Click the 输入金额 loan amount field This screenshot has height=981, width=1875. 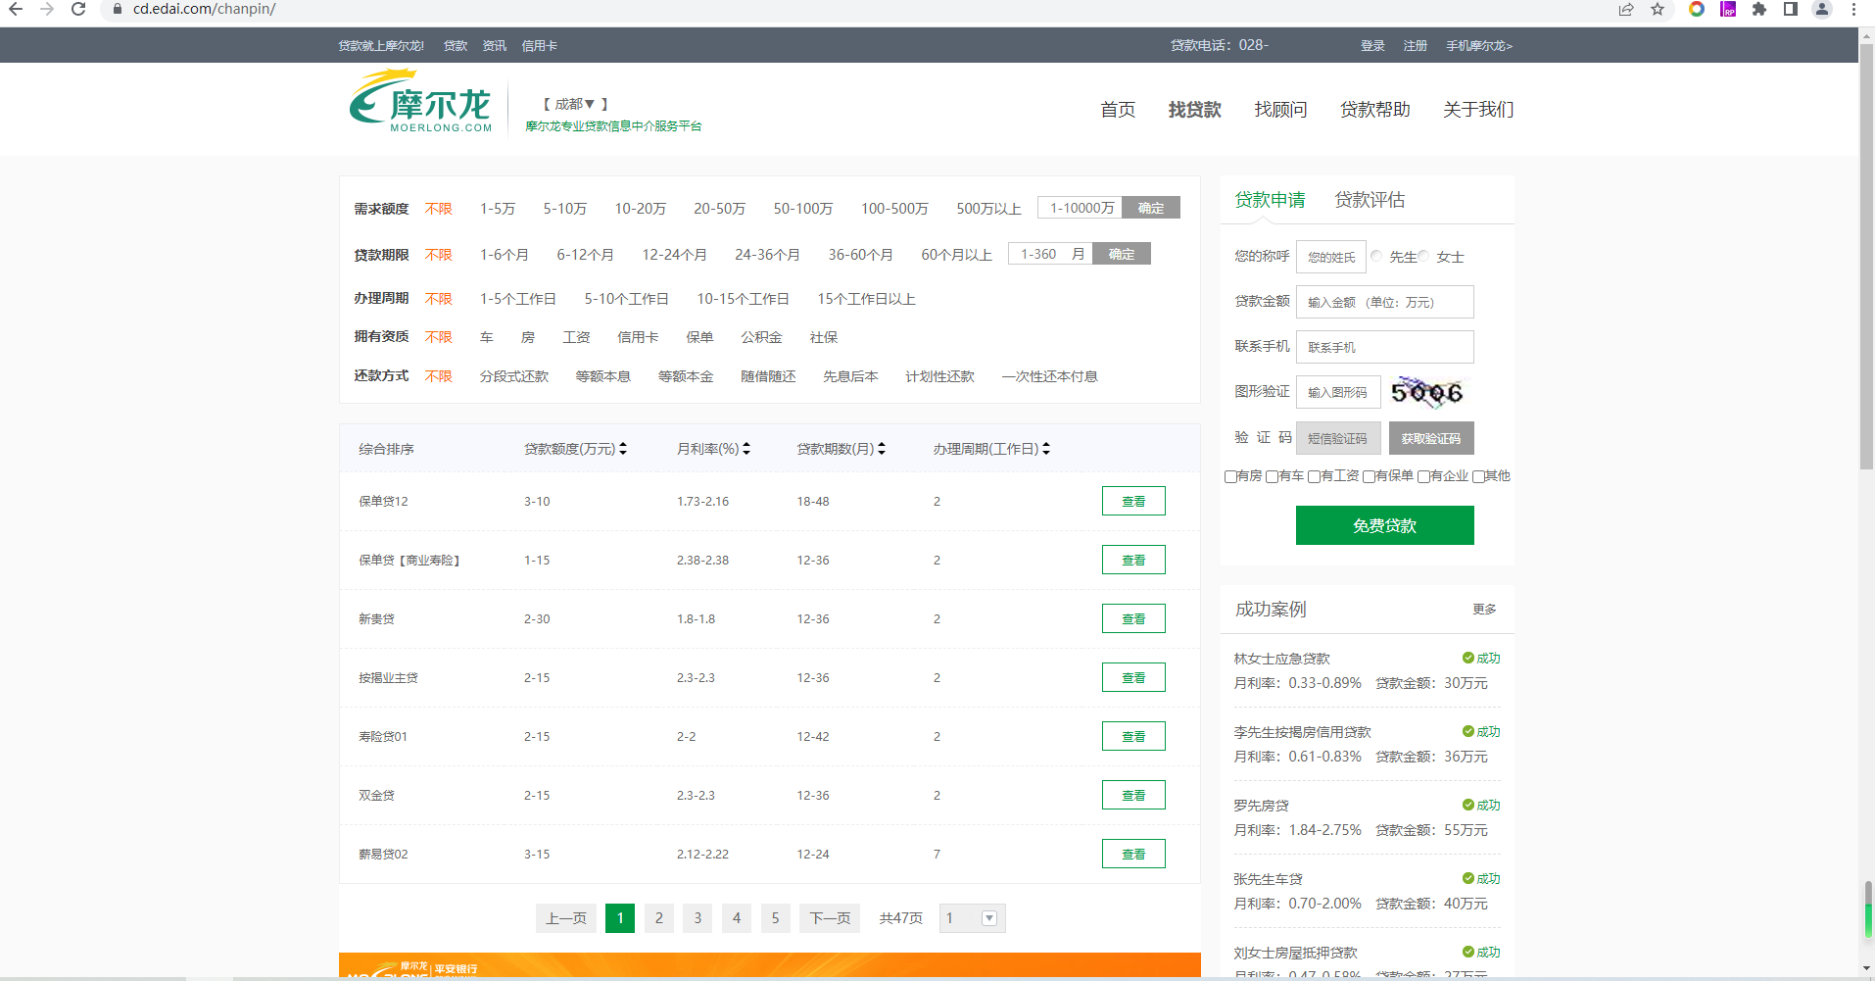coord(1385,302)
